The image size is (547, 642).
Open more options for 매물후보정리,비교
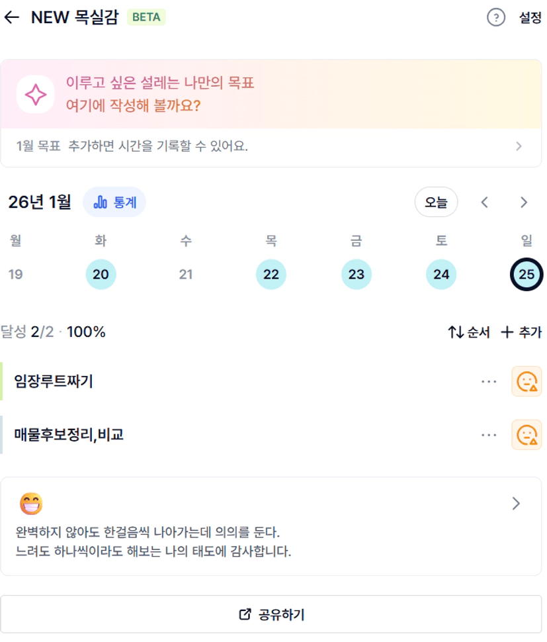click(x=489, y=435)
